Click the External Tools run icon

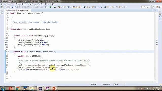(x=59, y=7)
